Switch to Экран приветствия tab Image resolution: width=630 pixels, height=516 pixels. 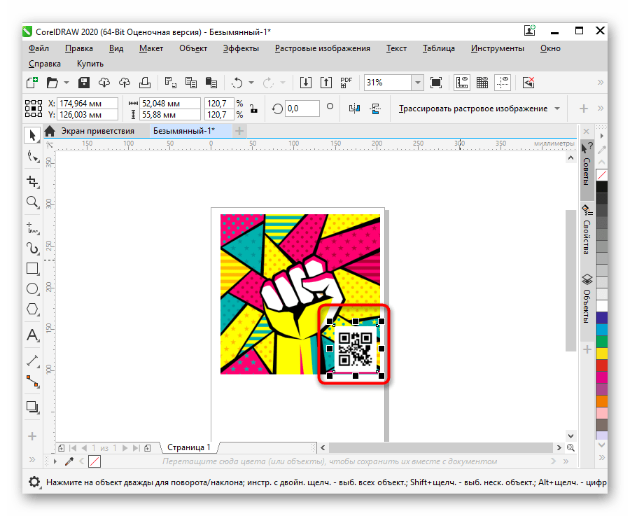pos(97,131)
